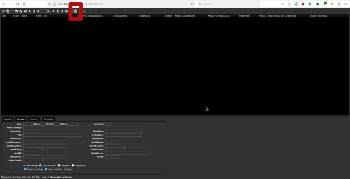Click the copy pages icon in toolbar
This screenshot has height=179, width=350.
click(8, 11)
